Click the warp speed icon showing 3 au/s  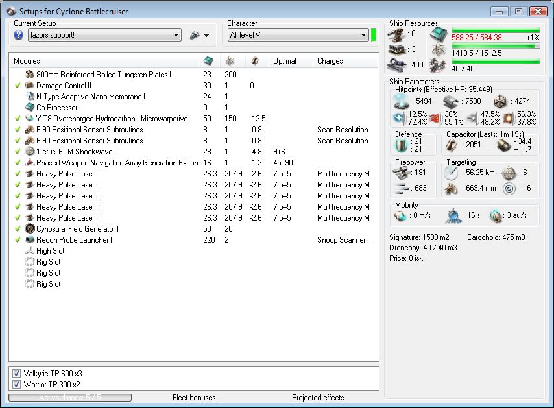(x=496, y=216)
